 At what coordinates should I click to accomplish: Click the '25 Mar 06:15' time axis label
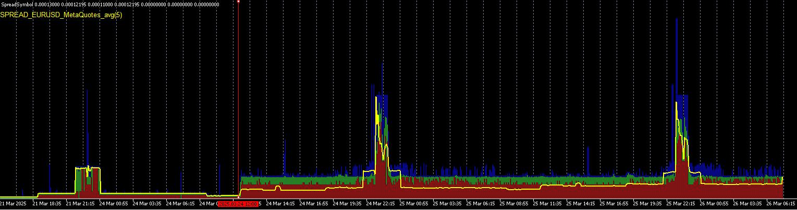coord(481,204)
